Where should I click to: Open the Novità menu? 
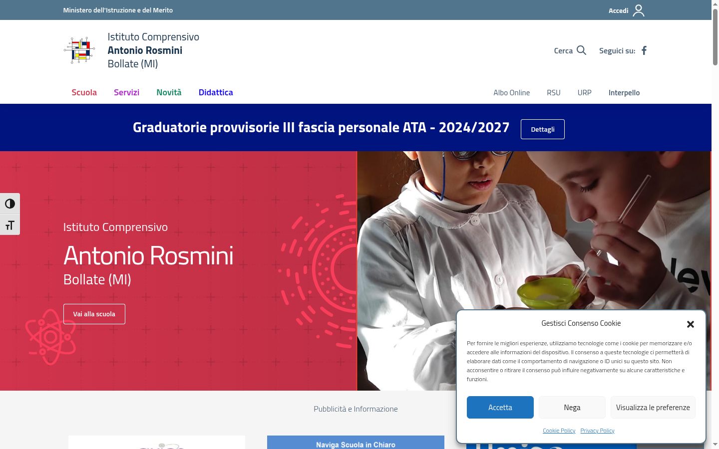coord(169,92)
